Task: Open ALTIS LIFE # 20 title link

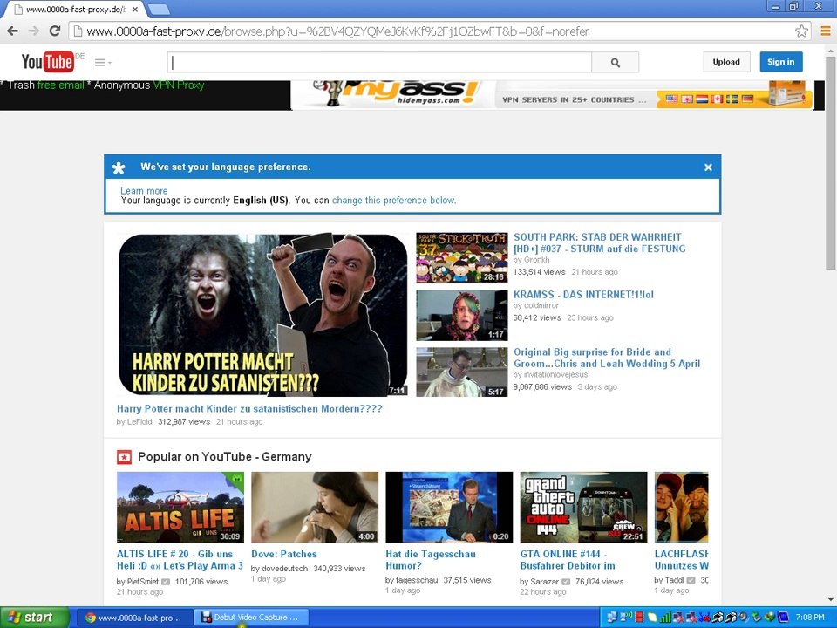Action: tap(180, 560)
